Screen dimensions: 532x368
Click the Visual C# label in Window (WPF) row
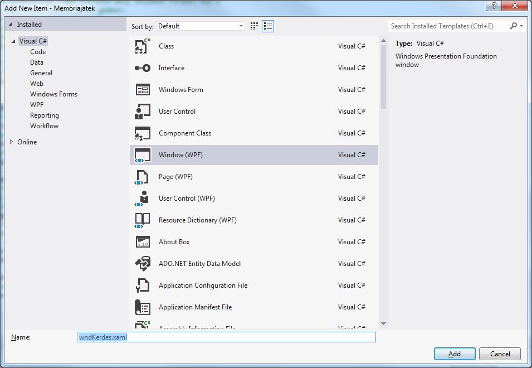point(352,155)
